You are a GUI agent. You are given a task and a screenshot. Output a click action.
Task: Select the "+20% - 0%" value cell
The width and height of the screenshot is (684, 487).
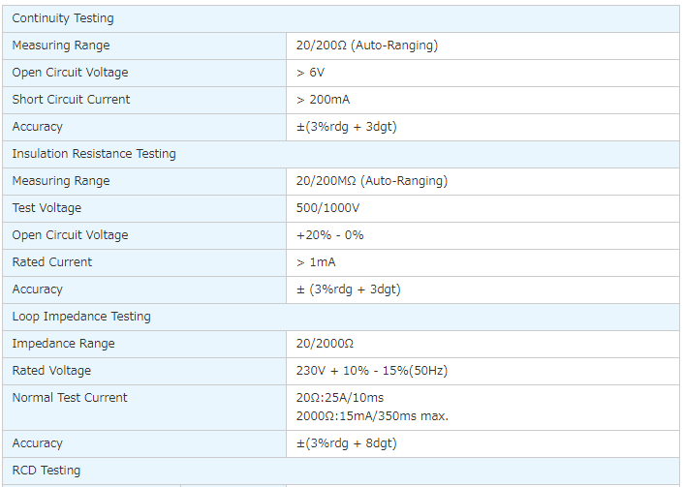tap(329, 235)
